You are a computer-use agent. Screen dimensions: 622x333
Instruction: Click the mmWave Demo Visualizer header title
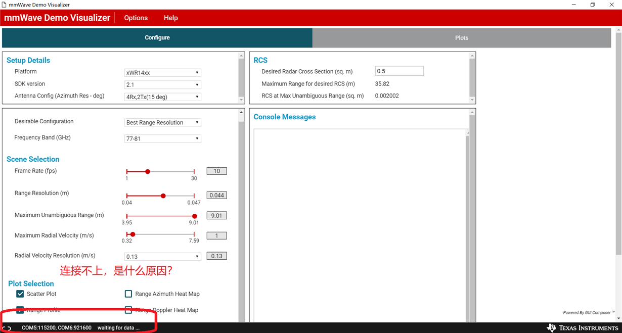[x=57, y=18]
